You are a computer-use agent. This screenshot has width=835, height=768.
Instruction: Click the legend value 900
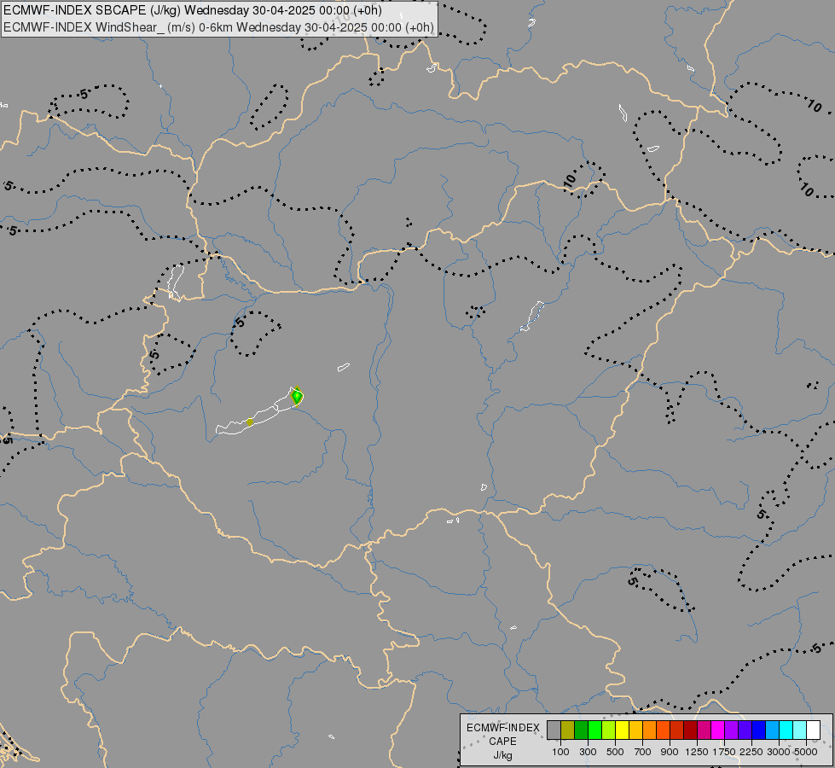pyautogui.click(x=670, y=752)
